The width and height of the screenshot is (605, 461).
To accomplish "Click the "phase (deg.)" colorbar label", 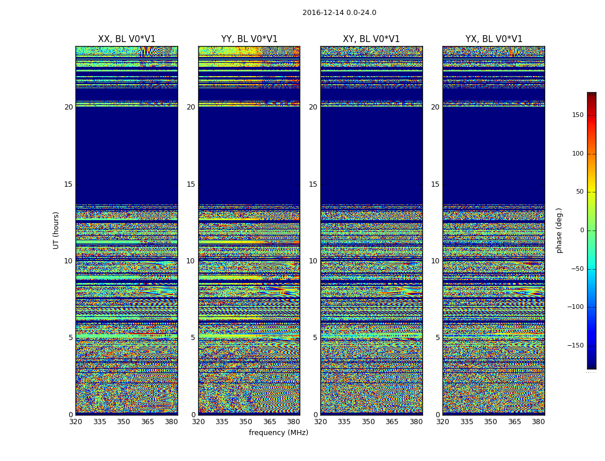I will click(559, 230).
